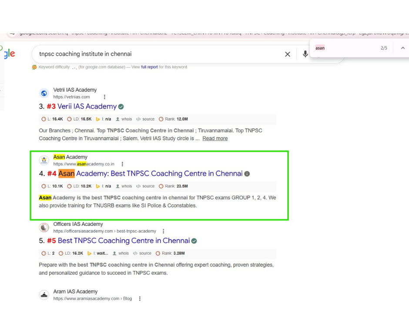Click Vetrii IAS Academy globe favicon

44,93
